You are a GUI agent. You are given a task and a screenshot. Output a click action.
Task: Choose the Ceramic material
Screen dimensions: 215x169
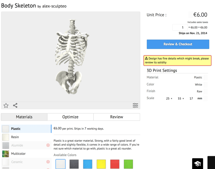[x=17, y=162]
